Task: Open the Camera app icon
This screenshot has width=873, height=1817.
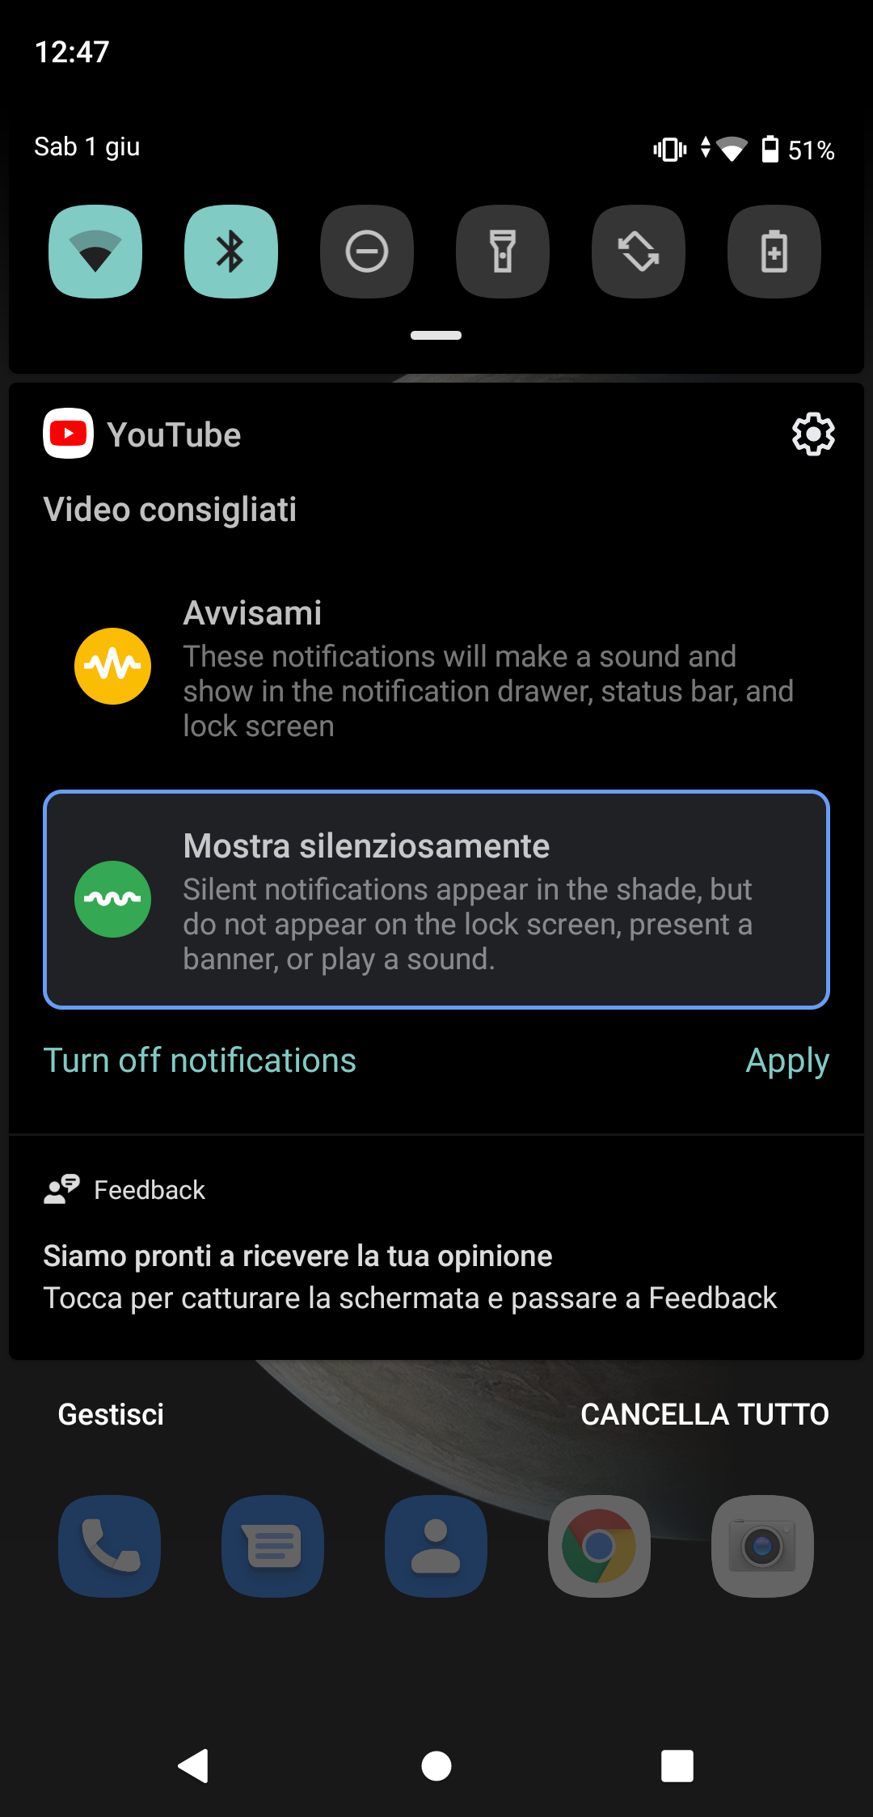Action: pos(762,1546)
